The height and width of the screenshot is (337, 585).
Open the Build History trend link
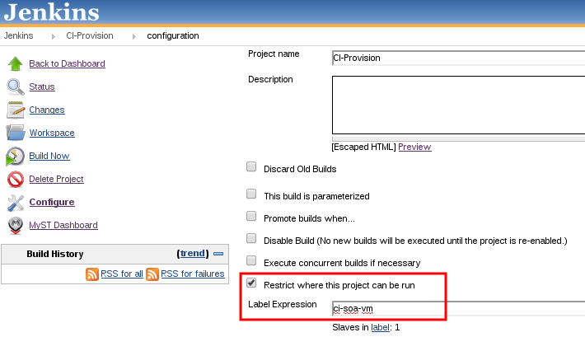point(193,254)
